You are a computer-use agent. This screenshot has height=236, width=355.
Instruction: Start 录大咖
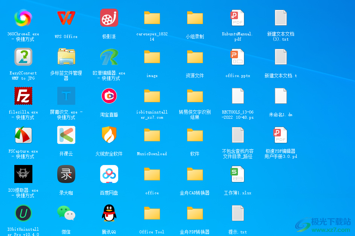pos(66,174)
